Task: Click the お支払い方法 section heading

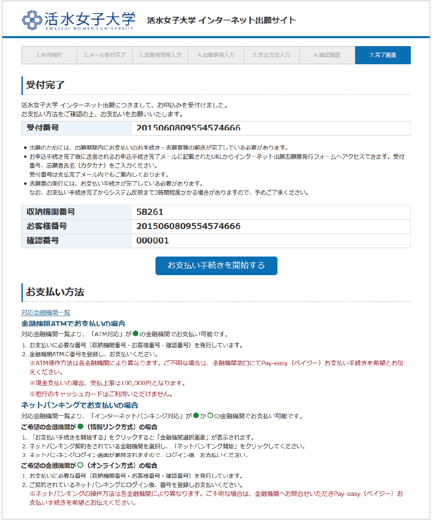Action: click(x=55, y=292)
